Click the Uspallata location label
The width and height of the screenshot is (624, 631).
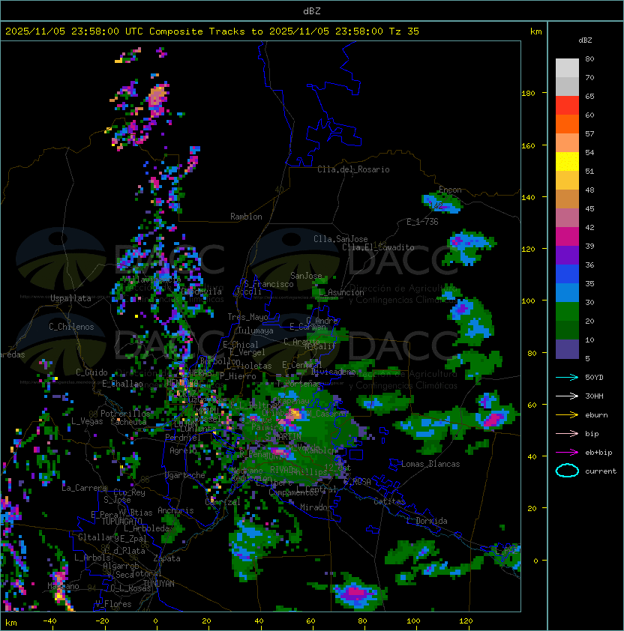coord(70,298)
